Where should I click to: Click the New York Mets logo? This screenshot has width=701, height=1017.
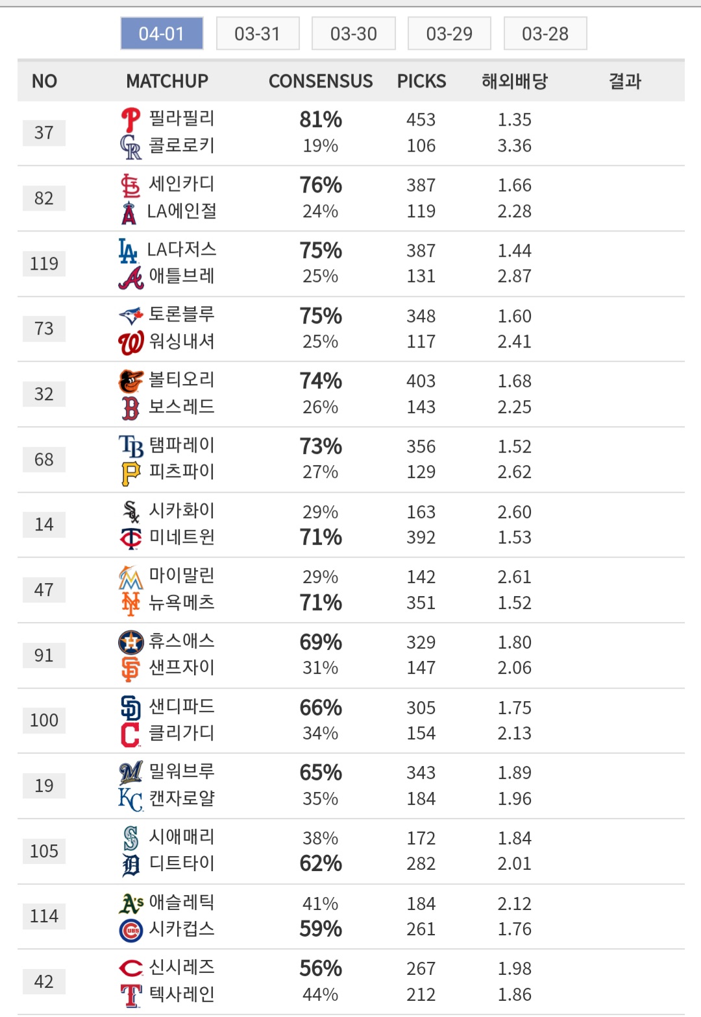130,604
